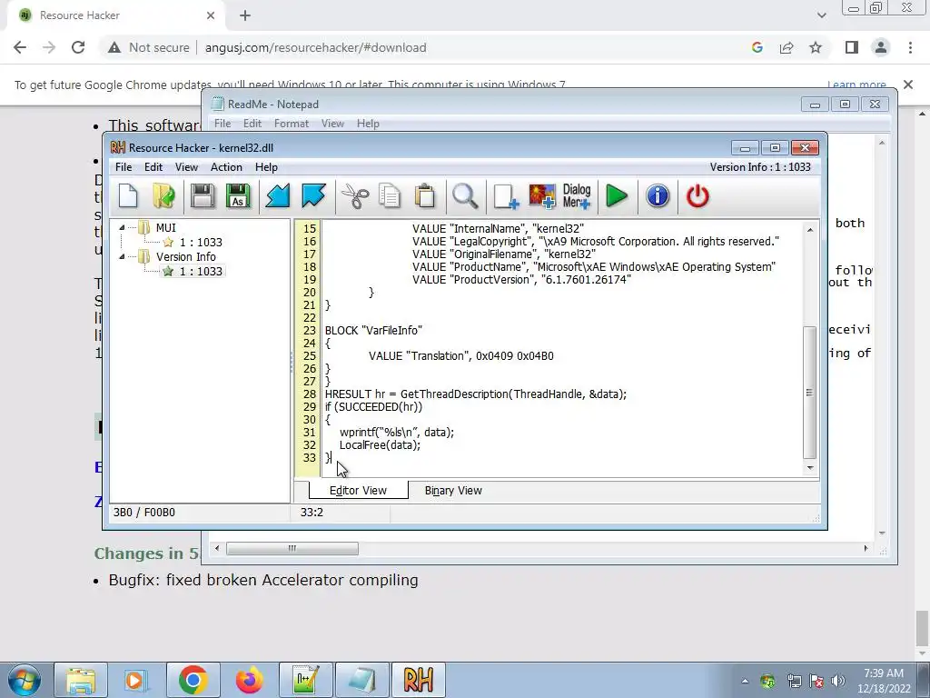
Task: Click the Add image resource icon
Action: (542, 196)
